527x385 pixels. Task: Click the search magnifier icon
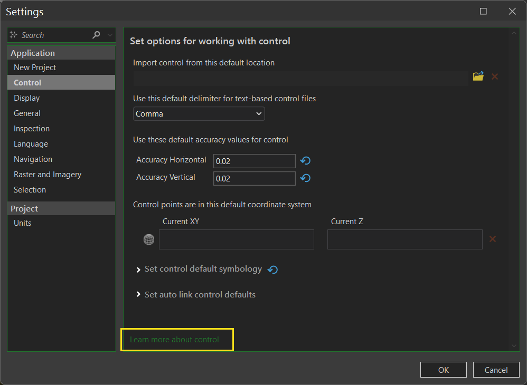(x=96, y=35)
